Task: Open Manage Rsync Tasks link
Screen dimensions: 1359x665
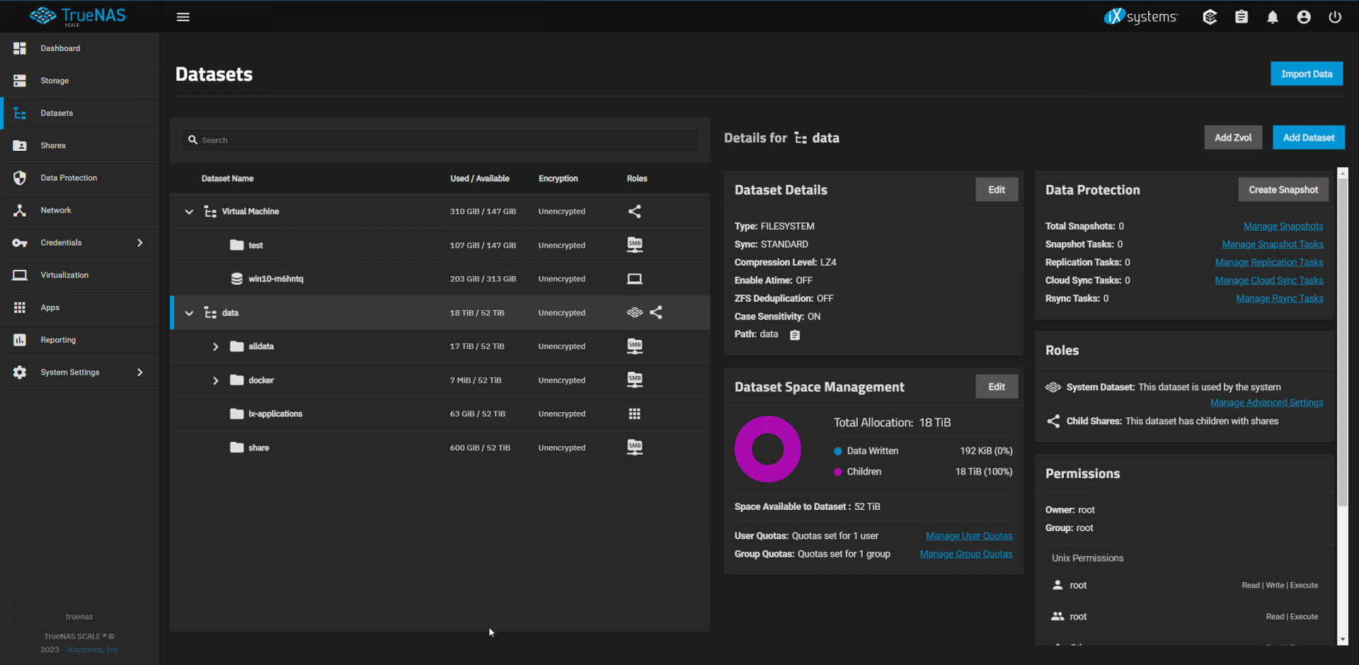Action: click(1280, 298)
